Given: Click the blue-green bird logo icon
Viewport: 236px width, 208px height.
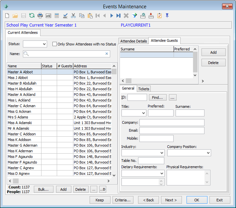Looking at the screenshot, I should (x=134, y=16).
